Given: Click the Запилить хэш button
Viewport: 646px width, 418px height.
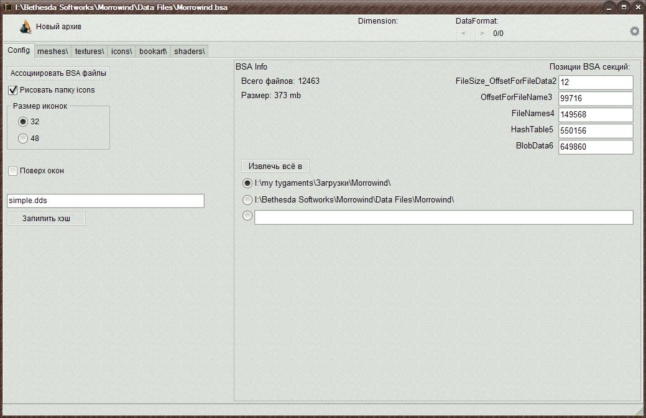Looking at the screenshot, I should [x=46, y=219].
